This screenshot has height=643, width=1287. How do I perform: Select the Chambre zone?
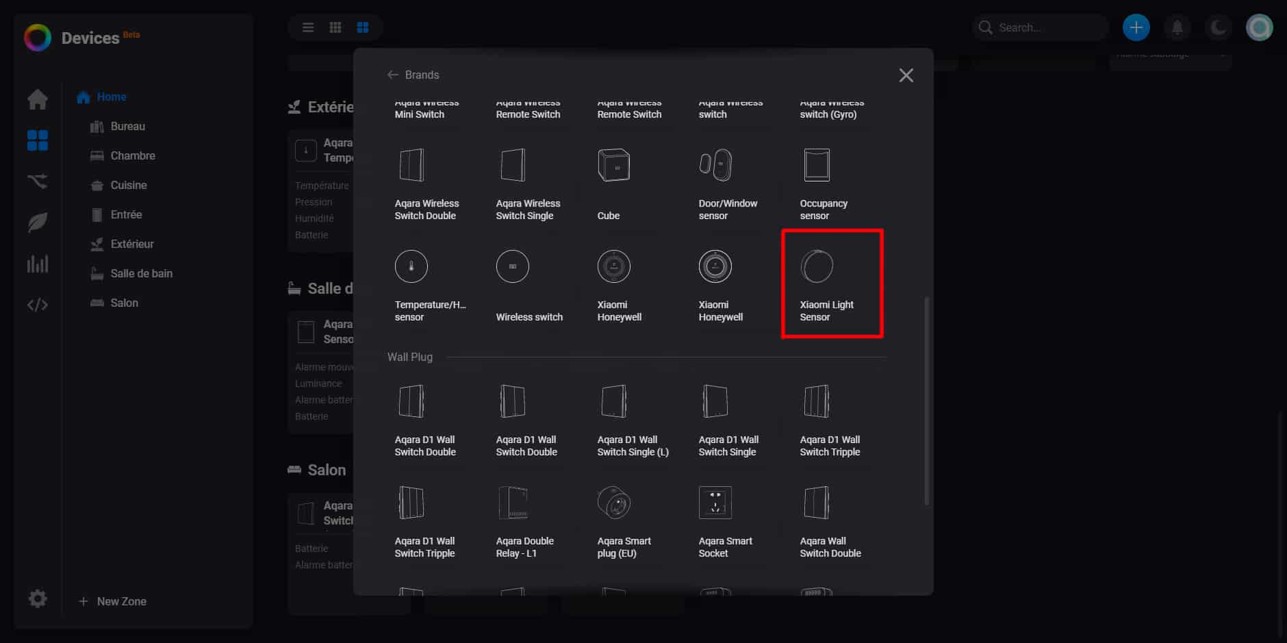tap(123, 156)
